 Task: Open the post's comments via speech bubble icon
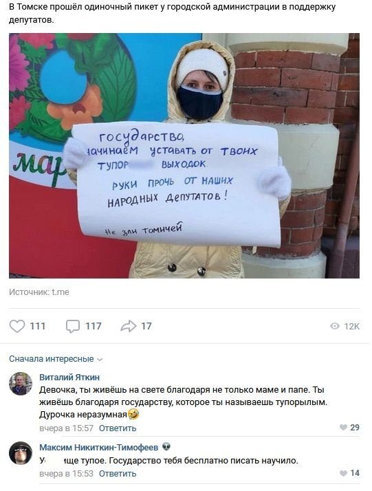pos(73,326)
